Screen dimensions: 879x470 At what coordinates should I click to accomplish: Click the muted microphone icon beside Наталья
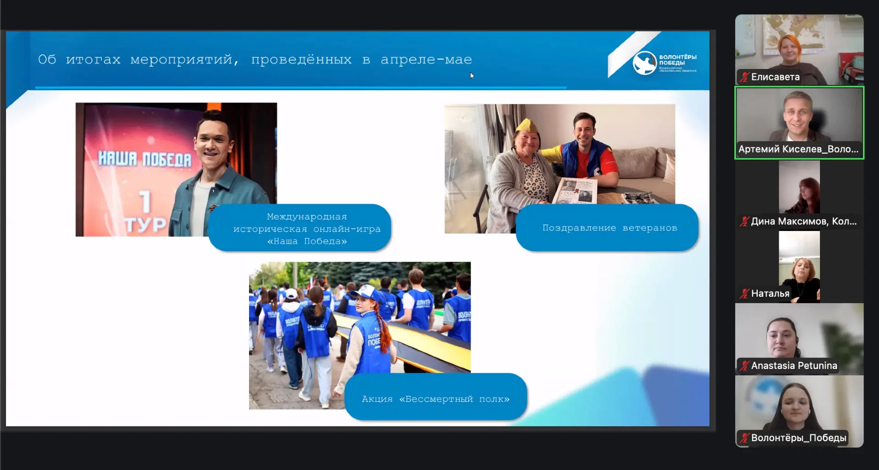[x=744, y=294]
